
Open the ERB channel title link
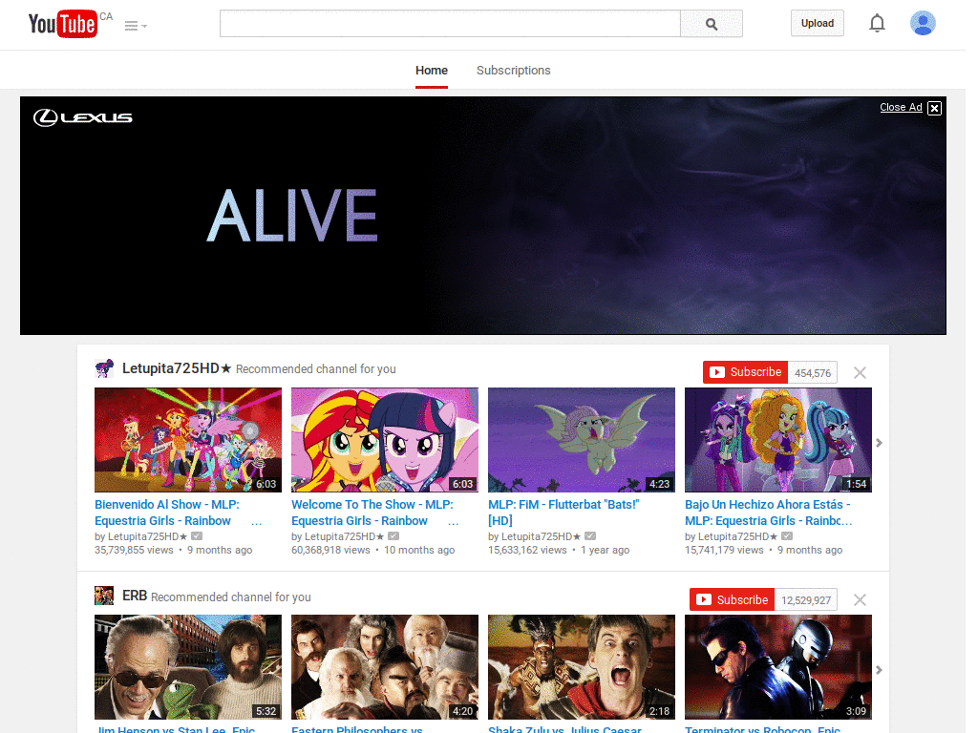[135, 596]
